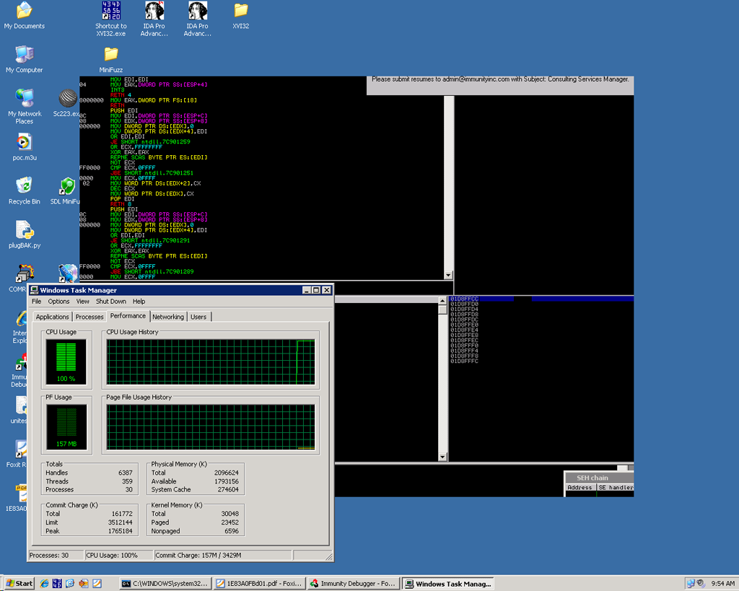Image resolution: width=739 pixels, height=591 pixels.
Task: Click the 100 % CPU Usage gauge
Action: [66, 362]
